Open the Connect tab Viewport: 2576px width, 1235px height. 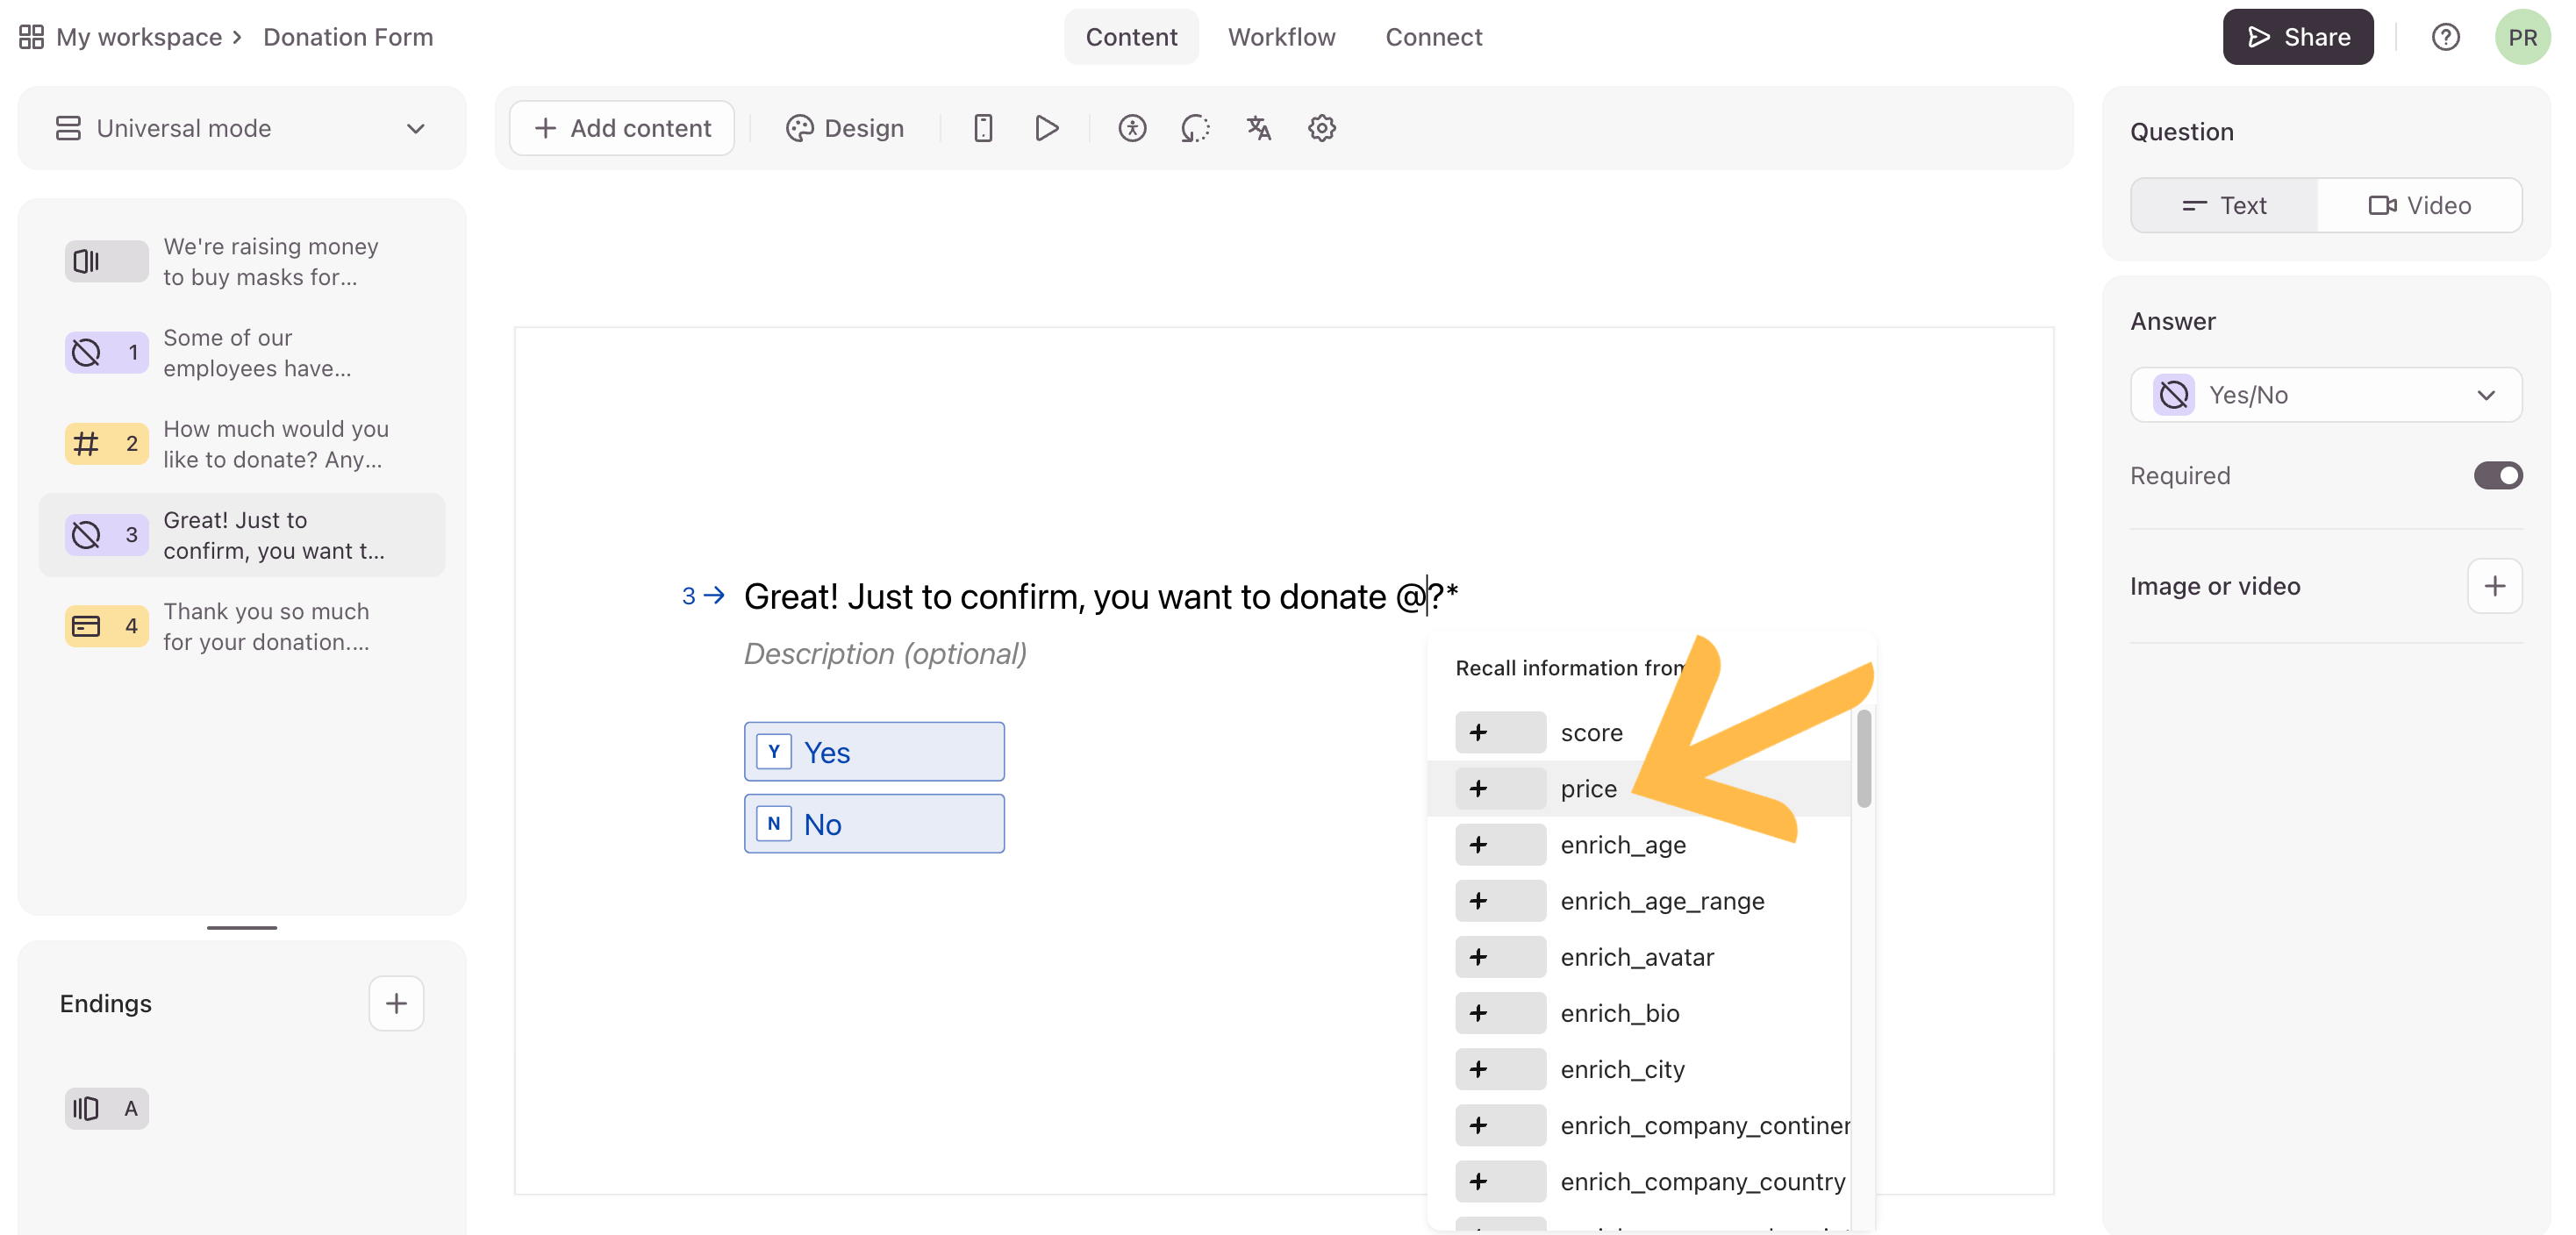pyautogui.click(x=1433, y=37)
